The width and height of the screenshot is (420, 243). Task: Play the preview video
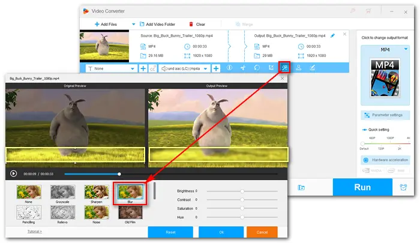click(13, 173)
